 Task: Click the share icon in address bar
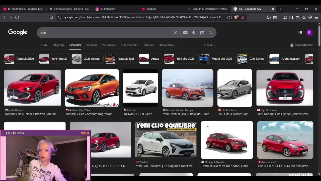[x=228, y=17]
